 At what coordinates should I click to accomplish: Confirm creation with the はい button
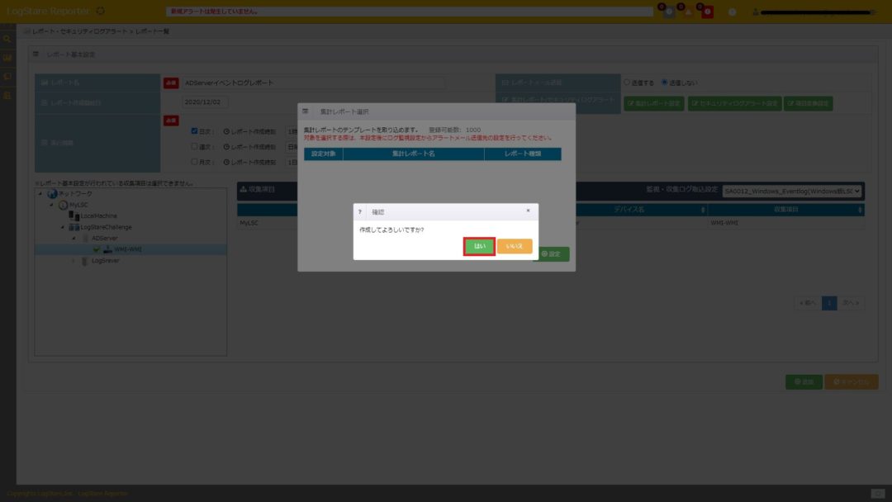[x=479, y=246]
